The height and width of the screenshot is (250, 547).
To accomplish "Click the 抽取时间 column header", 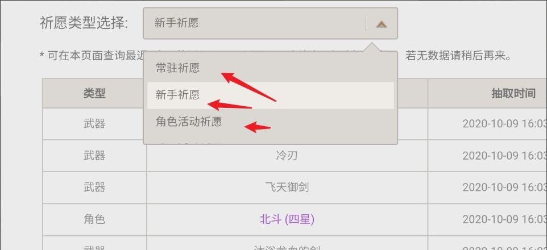I will (x=513, y=93).
